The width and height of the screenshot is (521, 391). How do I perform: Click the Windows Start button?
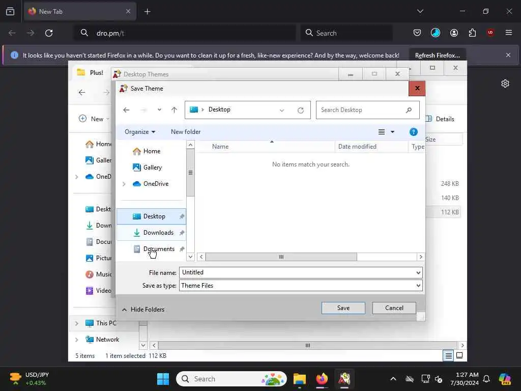pyautogui.click(x=163, y=379)
